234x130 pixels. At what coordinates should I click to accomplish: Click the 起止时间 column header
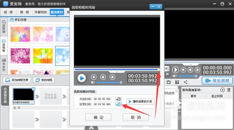217,96
